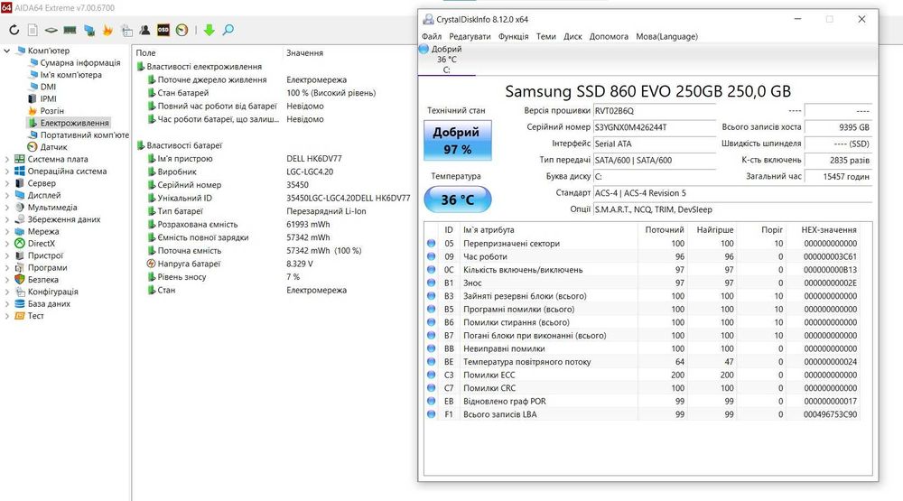The height and width of the screenshot is (501, 903).
Task: Select Ім'я комп'ютера tree item
Action: [x=70, y=75]
